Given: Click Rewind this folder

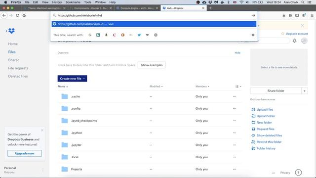Looking at the screenshot, I should click(x=269, y=142).
